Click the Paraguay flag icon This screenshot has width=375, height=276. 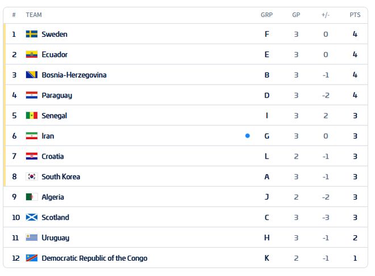(32, 95)
